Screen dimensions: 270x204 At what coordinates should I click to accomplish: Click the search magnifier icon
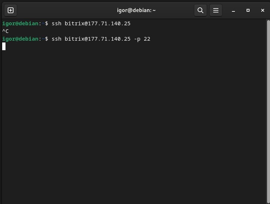[x=200, y=10]
